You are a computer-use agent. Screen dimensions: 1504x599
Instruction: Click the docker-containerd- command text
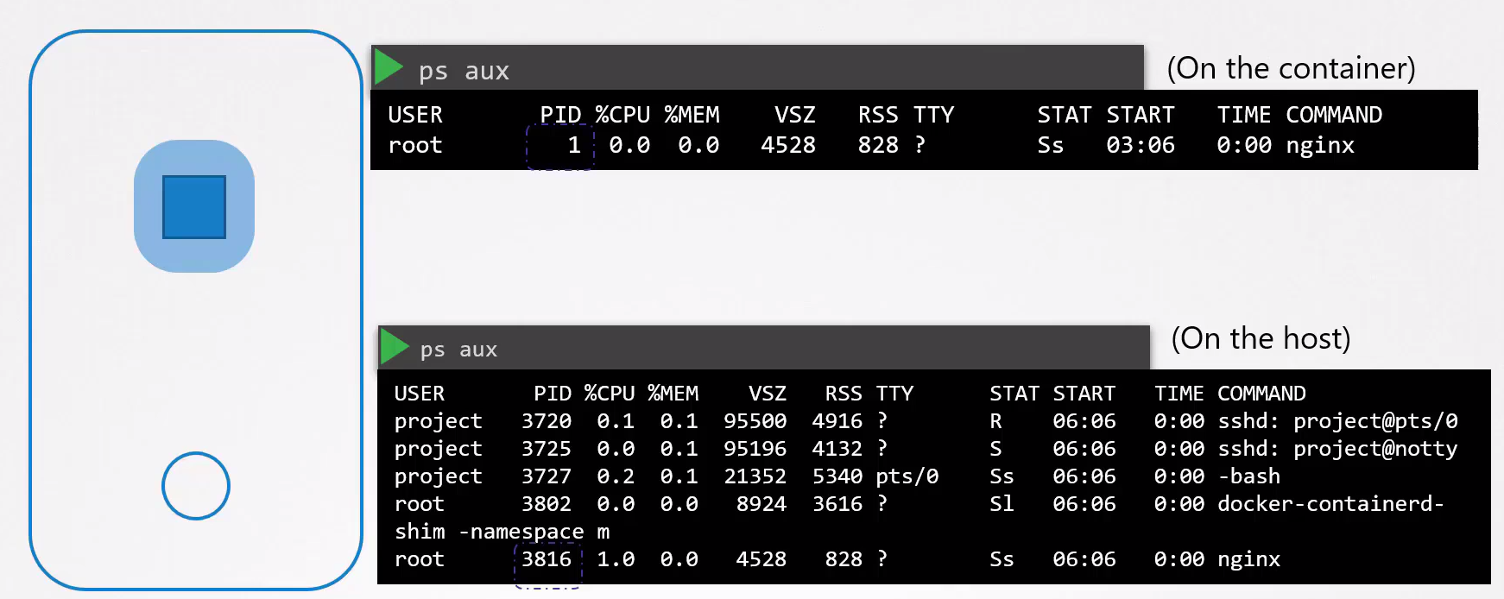(1330, 504)
